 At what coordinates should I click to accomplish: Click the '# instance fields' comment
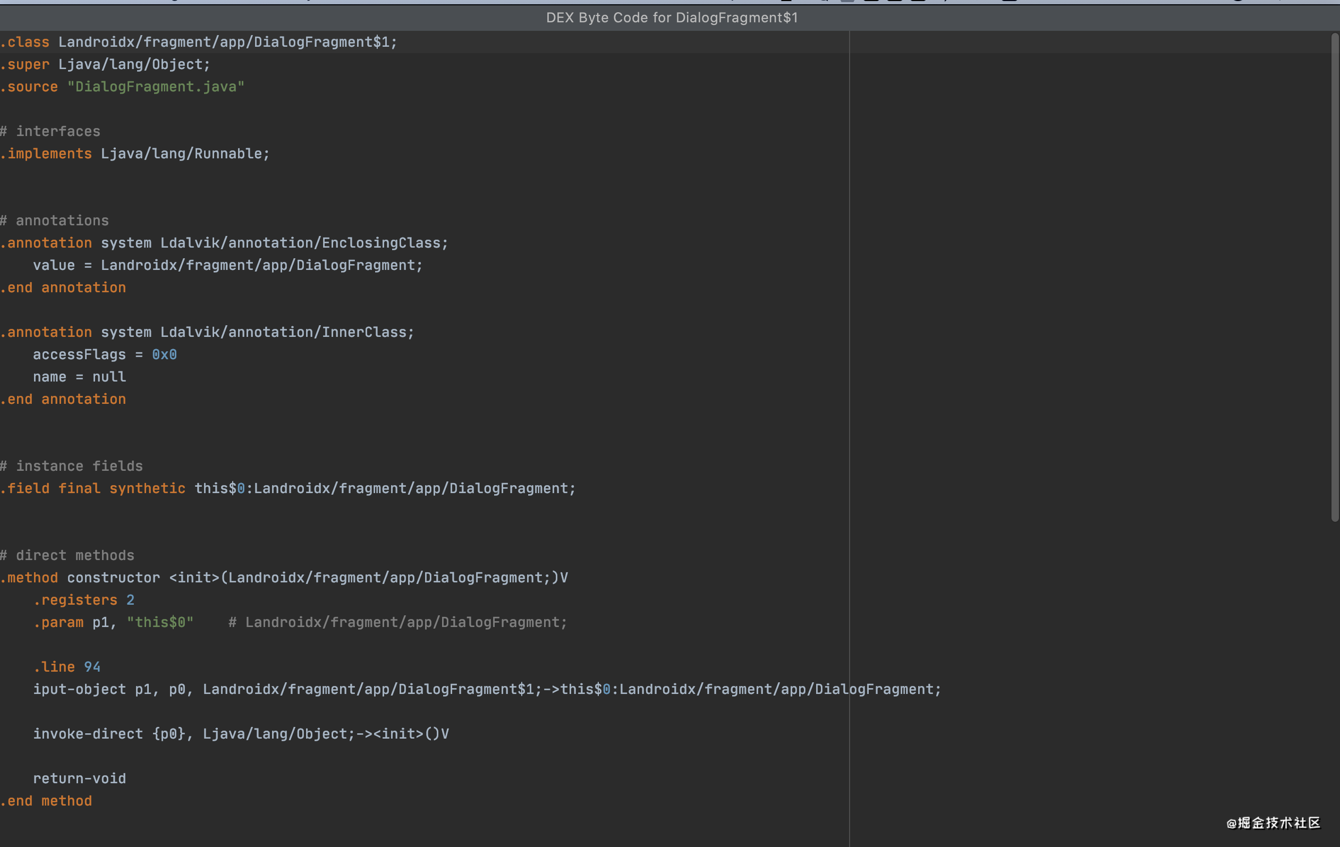pos(71,466)
